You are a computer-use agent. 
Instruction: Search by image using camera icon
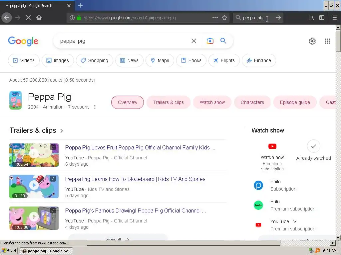210,41
